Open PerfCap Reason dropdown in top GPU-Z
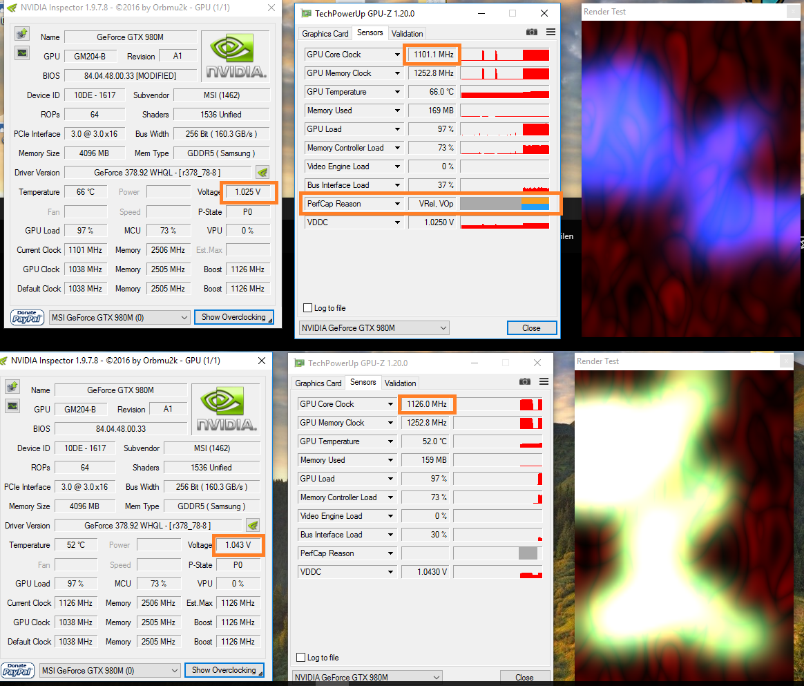This screenshot has height=686, width=804. point(397,204)
